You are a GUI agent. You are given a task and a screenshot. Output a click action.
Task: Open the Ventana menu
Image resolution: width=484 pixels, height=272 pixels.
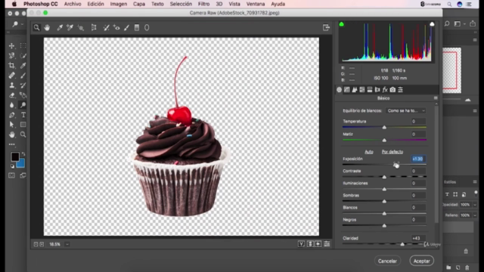point(256,4)
